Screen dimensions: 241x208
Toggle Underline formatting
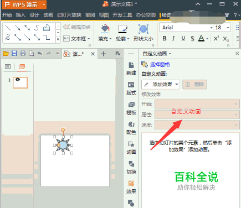click(183, 38)
